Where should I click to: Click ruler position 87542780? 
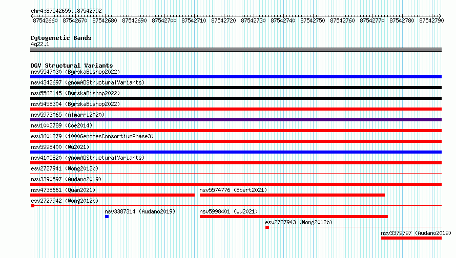point(402,20)
